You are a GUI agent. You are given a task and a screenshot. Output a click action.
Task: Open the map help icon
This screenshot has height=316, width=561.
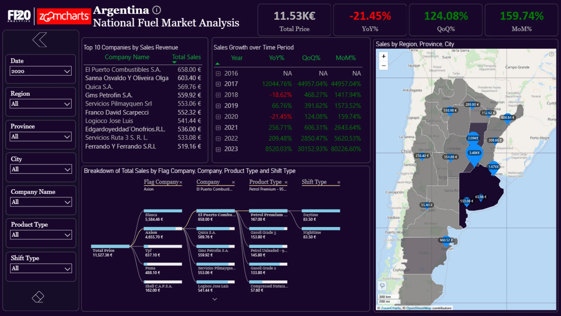pos(551,54)
